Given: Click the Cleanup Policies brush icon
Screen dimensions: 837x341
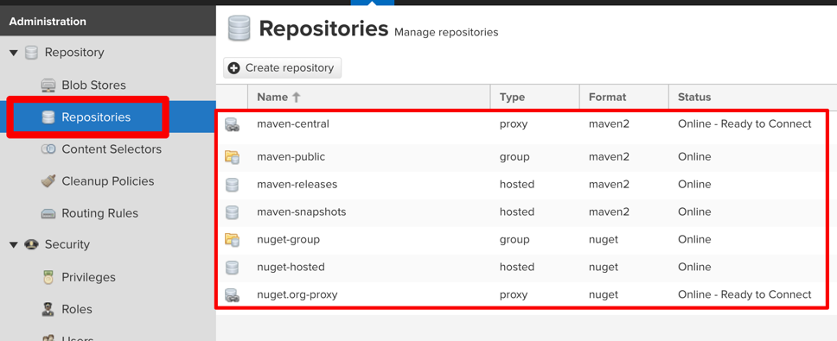Looking at the screenshot, I should pyautogui.click(x=48, y=181).
